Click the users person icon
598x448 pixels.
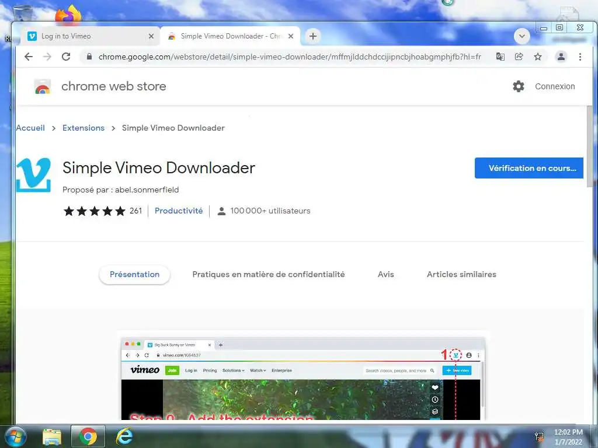coord(221,211)
